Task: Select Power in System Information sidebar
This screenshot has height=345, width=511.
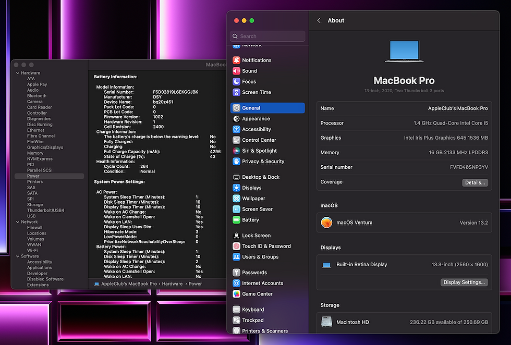Action: pos(49,176)
